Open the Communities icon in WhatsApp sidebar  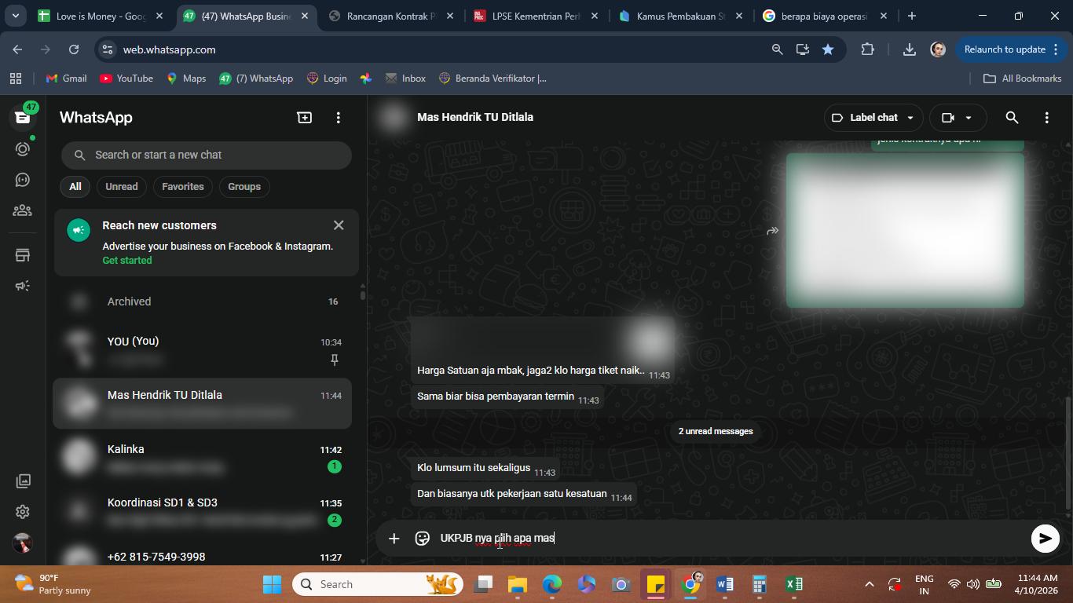23,210
